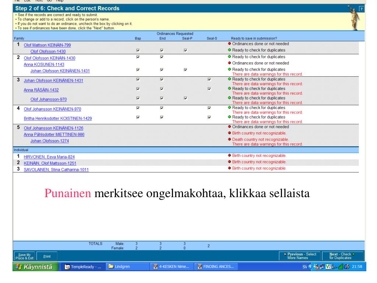
Task: Click red status dot for Olof Johansson KEINÄNEN-1126
Action: [x=229, y=127]
